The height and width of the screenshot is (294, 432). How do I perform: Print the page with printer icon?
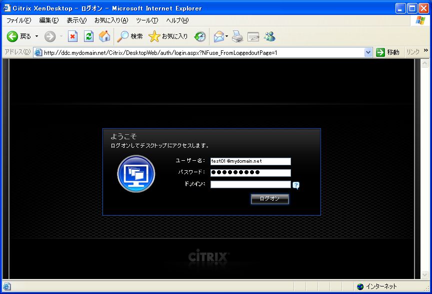(x=237, y=36)
